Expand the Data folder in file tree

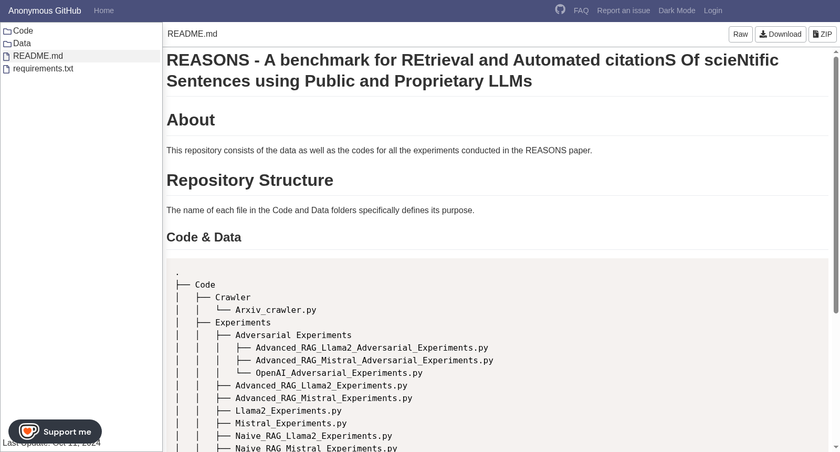point(22,44)
